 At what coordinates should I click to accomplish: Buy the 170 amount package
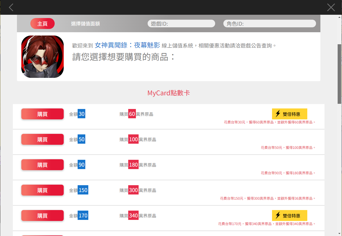(x=42, y=216)
